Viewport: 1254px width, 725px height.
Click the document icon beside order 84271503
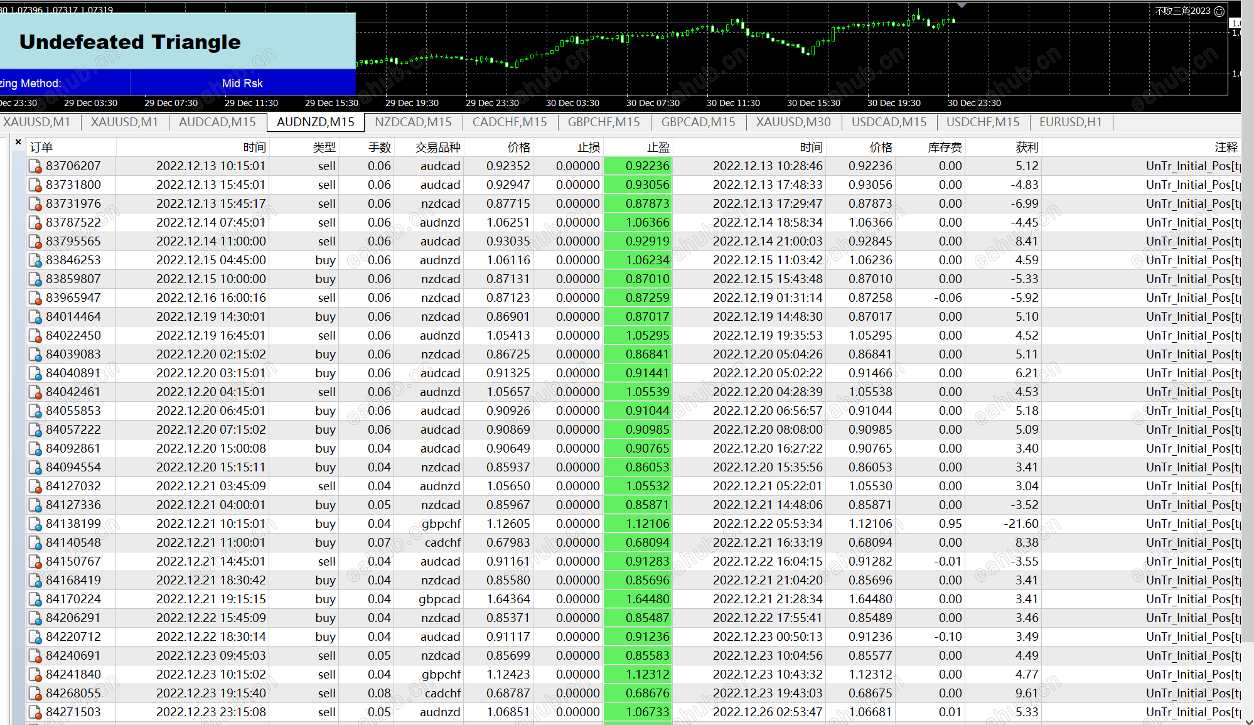pyautogui.click(x=35, y=712)
